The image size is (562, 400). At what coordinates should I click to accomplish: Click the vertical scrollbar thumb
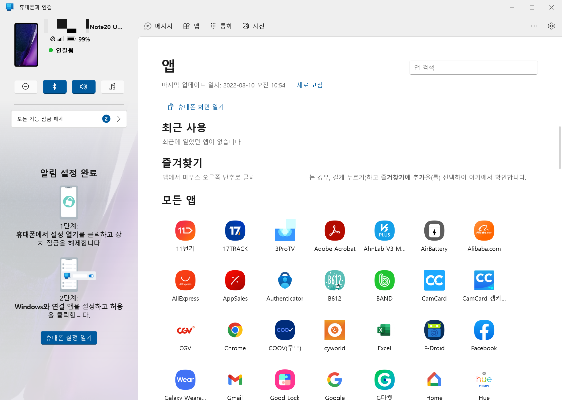click(560, 147)
